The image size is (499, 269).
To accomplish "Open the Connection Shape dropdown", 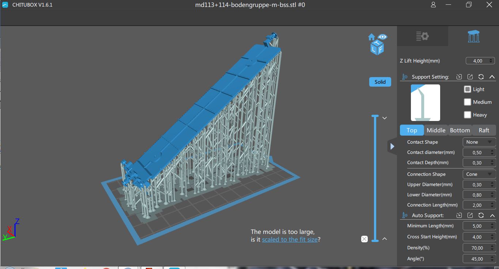I will 479,174.
